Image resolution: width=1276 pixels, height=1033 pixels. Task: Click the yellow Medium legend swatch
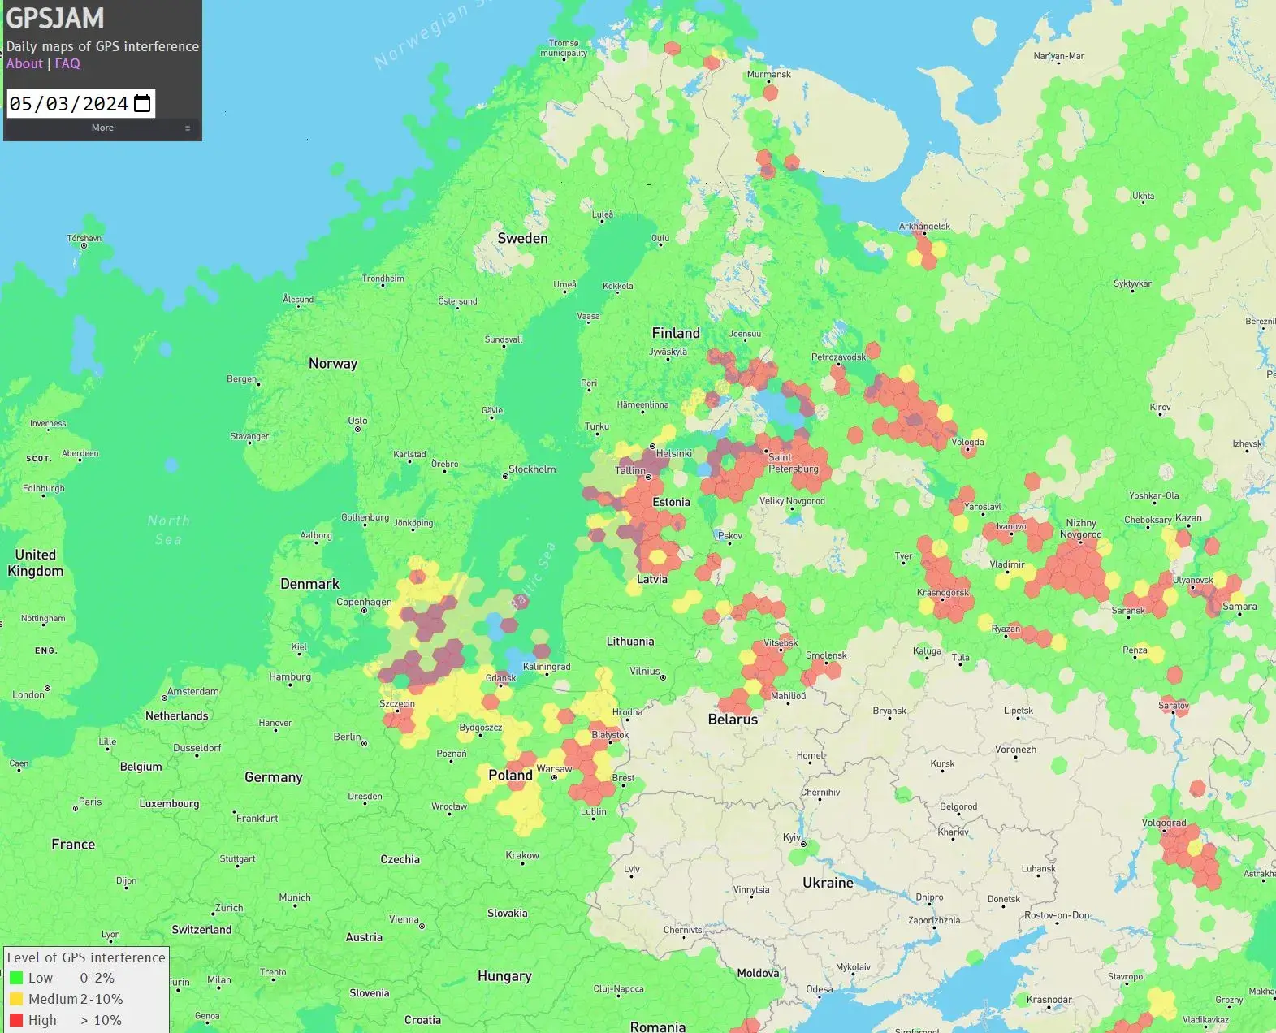point(16,999)
